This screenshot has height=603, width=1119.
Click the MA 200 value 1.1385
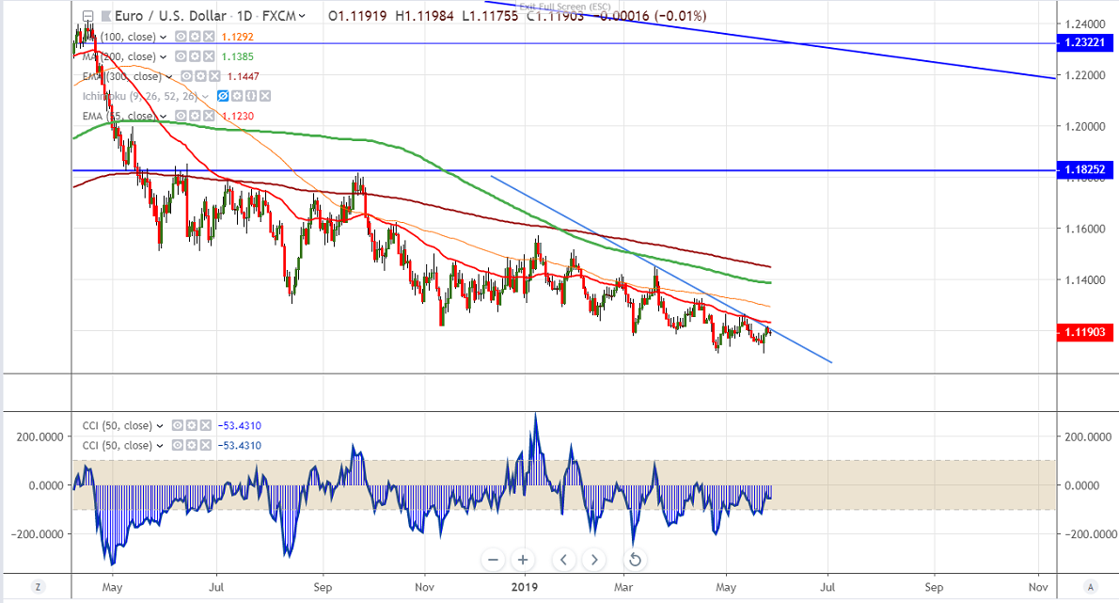point(237,57)
